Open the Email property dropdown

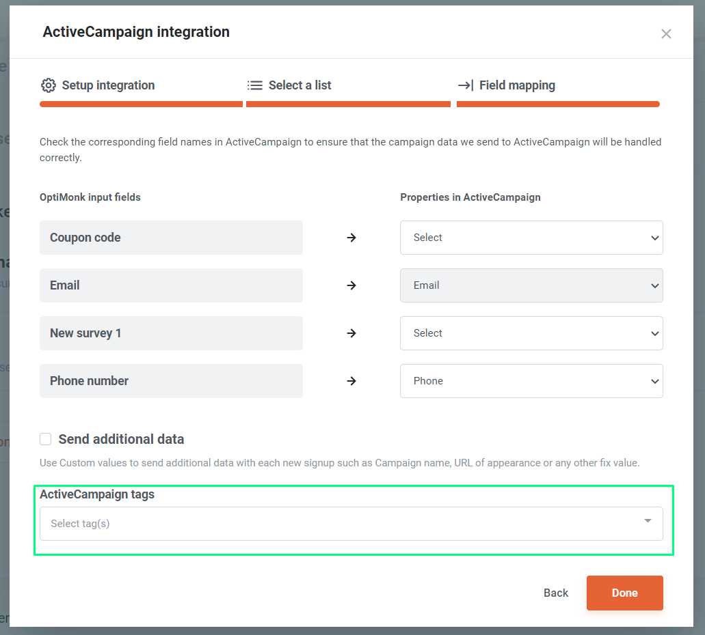(531, 285)
